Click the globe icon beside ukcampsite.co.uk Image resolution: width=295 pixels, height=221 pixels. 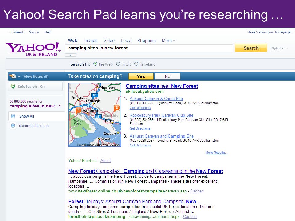coord(13,126)
